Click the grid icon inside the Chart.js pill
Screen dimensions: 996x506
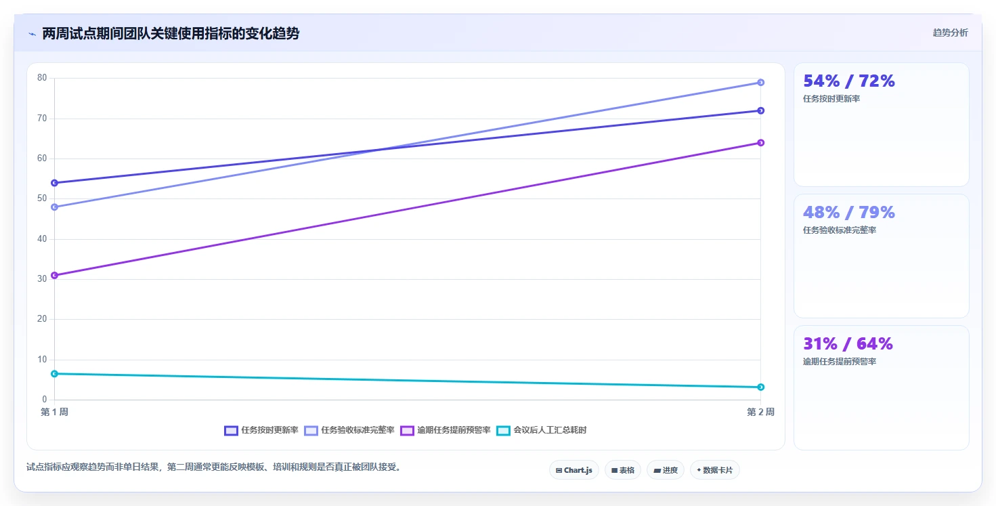coord(559,470)
